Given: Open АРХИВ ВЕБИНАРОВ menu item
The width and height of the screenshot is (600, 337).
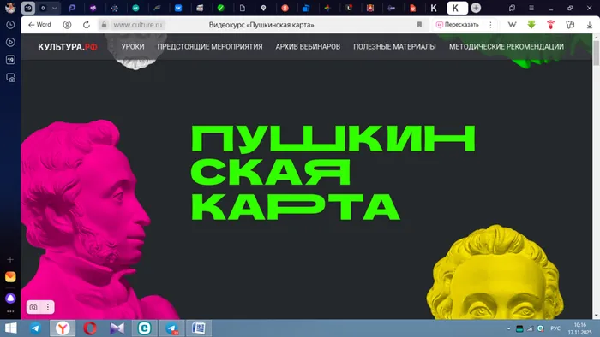Looking at the screenshot, I should coord(308,46).
